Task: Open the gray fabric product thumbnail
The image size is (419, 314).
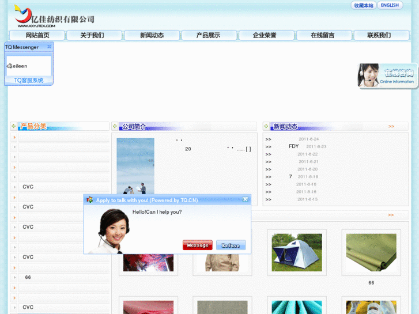Action: (222, 307)
